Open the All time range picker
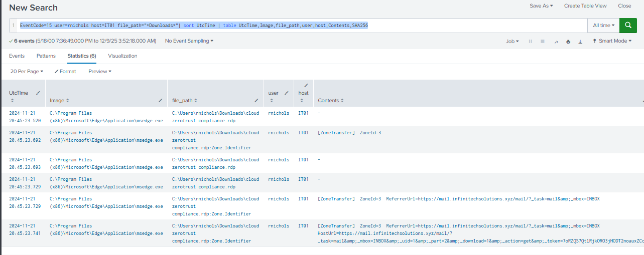Viewport: 644px width, 255px height. 603,25
